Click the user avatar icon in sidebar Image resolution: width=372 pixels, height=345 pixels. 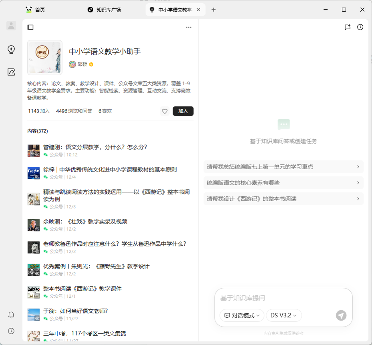[11, 26]
